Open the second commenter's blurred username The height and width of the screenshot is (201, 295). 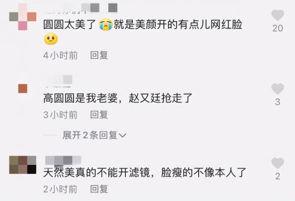point(59,81)
